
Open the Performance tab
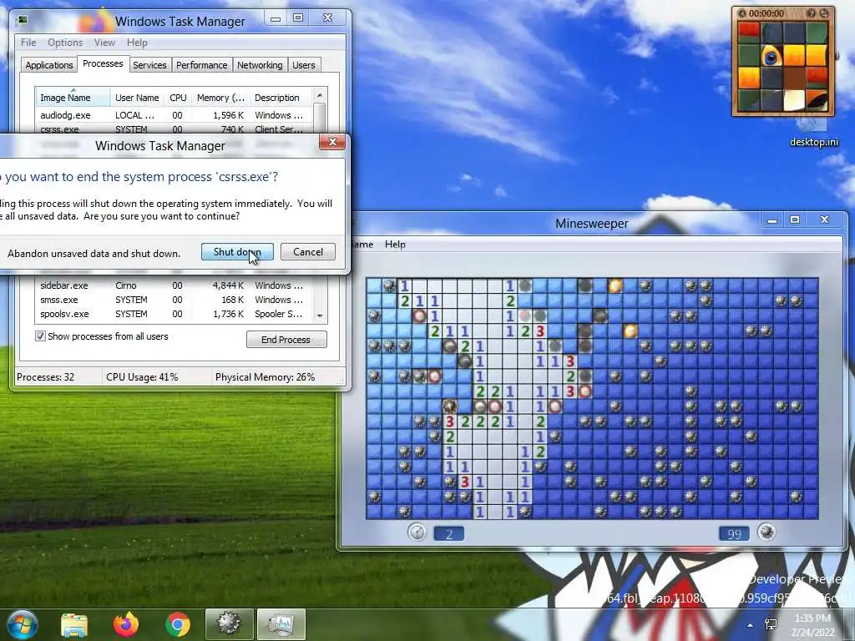pyautogui.click(x=202, y=65)
